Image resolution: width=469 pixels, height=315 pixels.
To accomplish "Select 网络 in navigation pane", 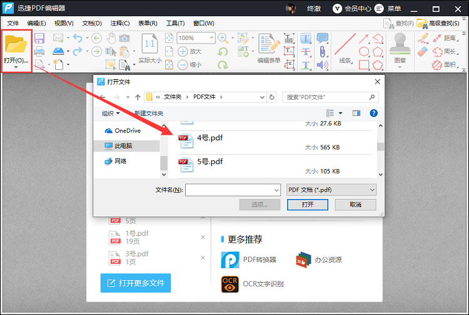I will (116, 161).
